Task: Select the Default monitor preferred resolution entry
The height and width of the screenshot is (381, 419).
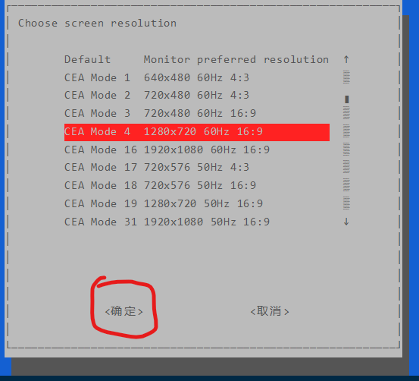Action: pos(197,59)
